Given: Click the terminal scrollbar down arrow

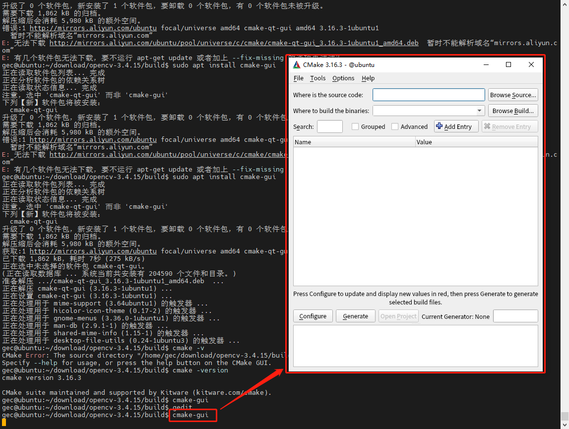Looking at the screenshot, I should (x=565, y=425).
